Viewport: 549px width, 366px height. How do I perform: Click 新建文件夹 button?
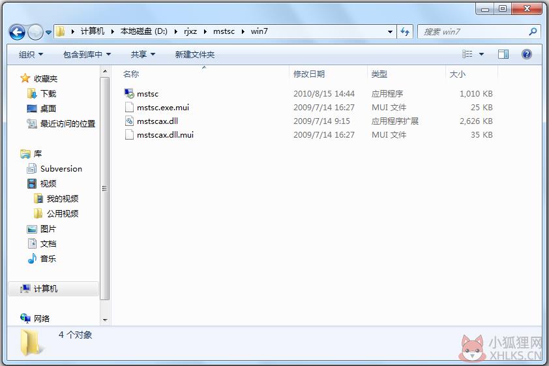(x=195, y=55)
